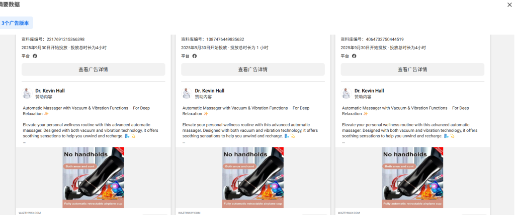Click the product image in middle ad

pyautogui.click(x=252, y=177)
